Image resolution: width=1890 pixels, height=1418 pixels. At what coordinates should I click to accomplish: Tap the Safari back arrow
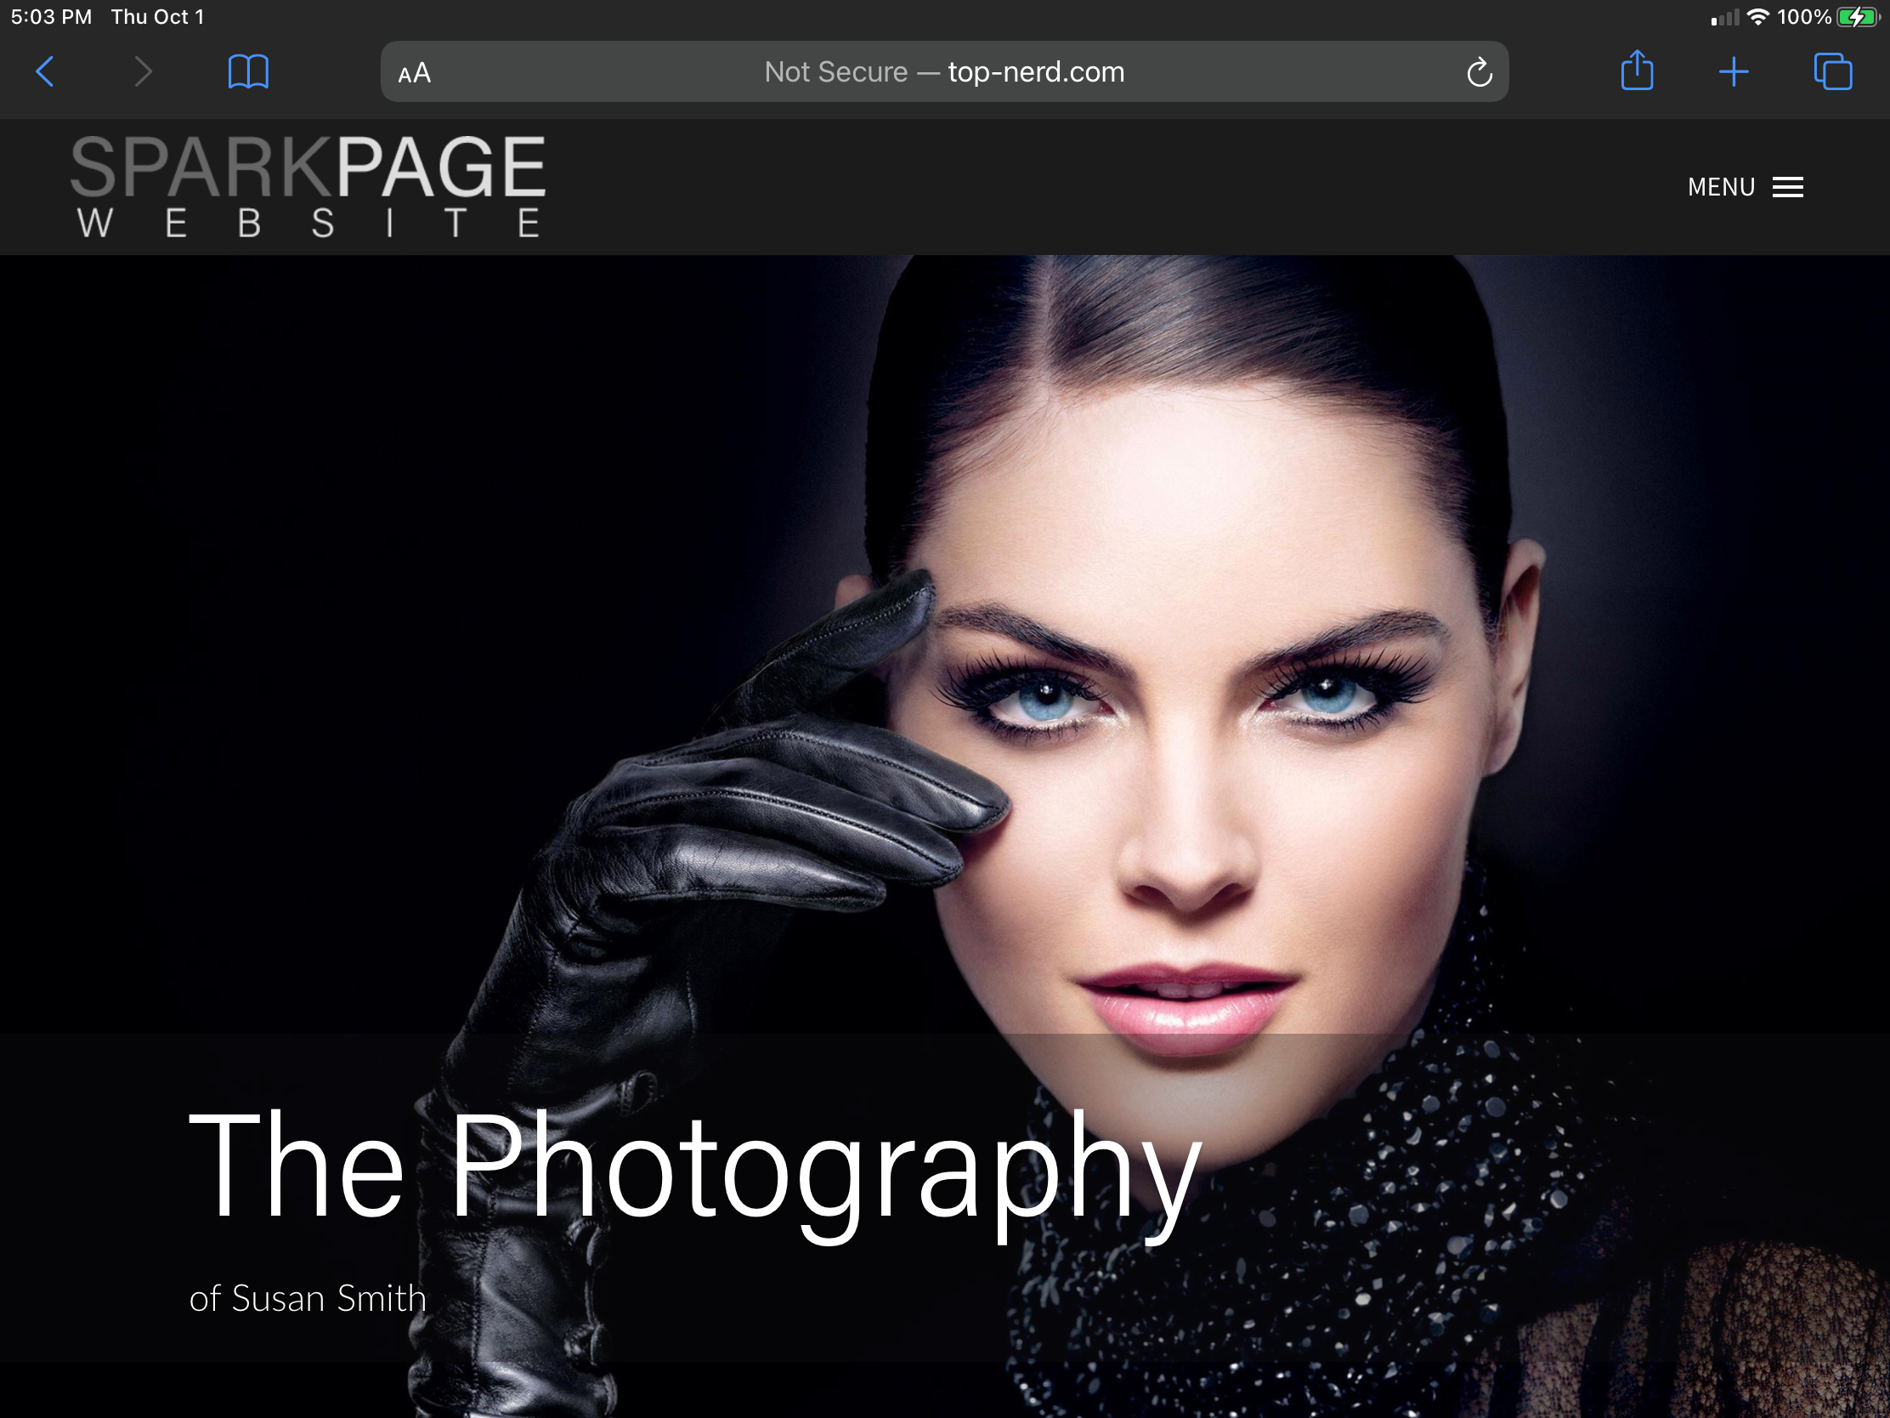46,71
